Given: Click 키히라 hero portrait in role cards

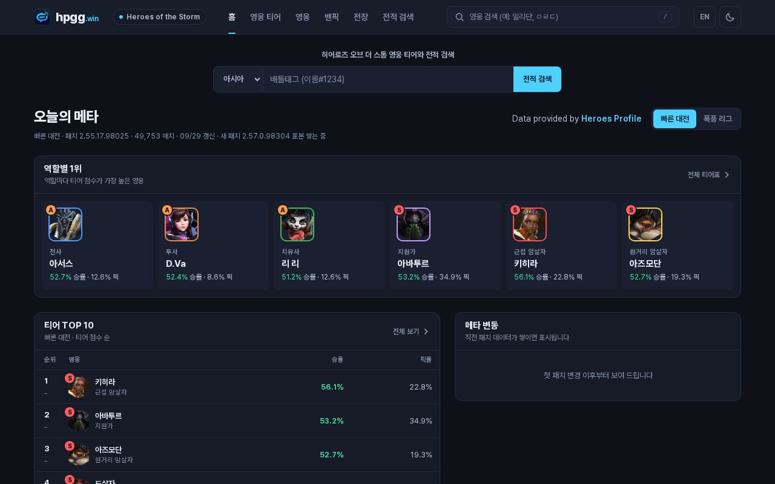Looking at the screenshot, I should [x=530, y=224].
